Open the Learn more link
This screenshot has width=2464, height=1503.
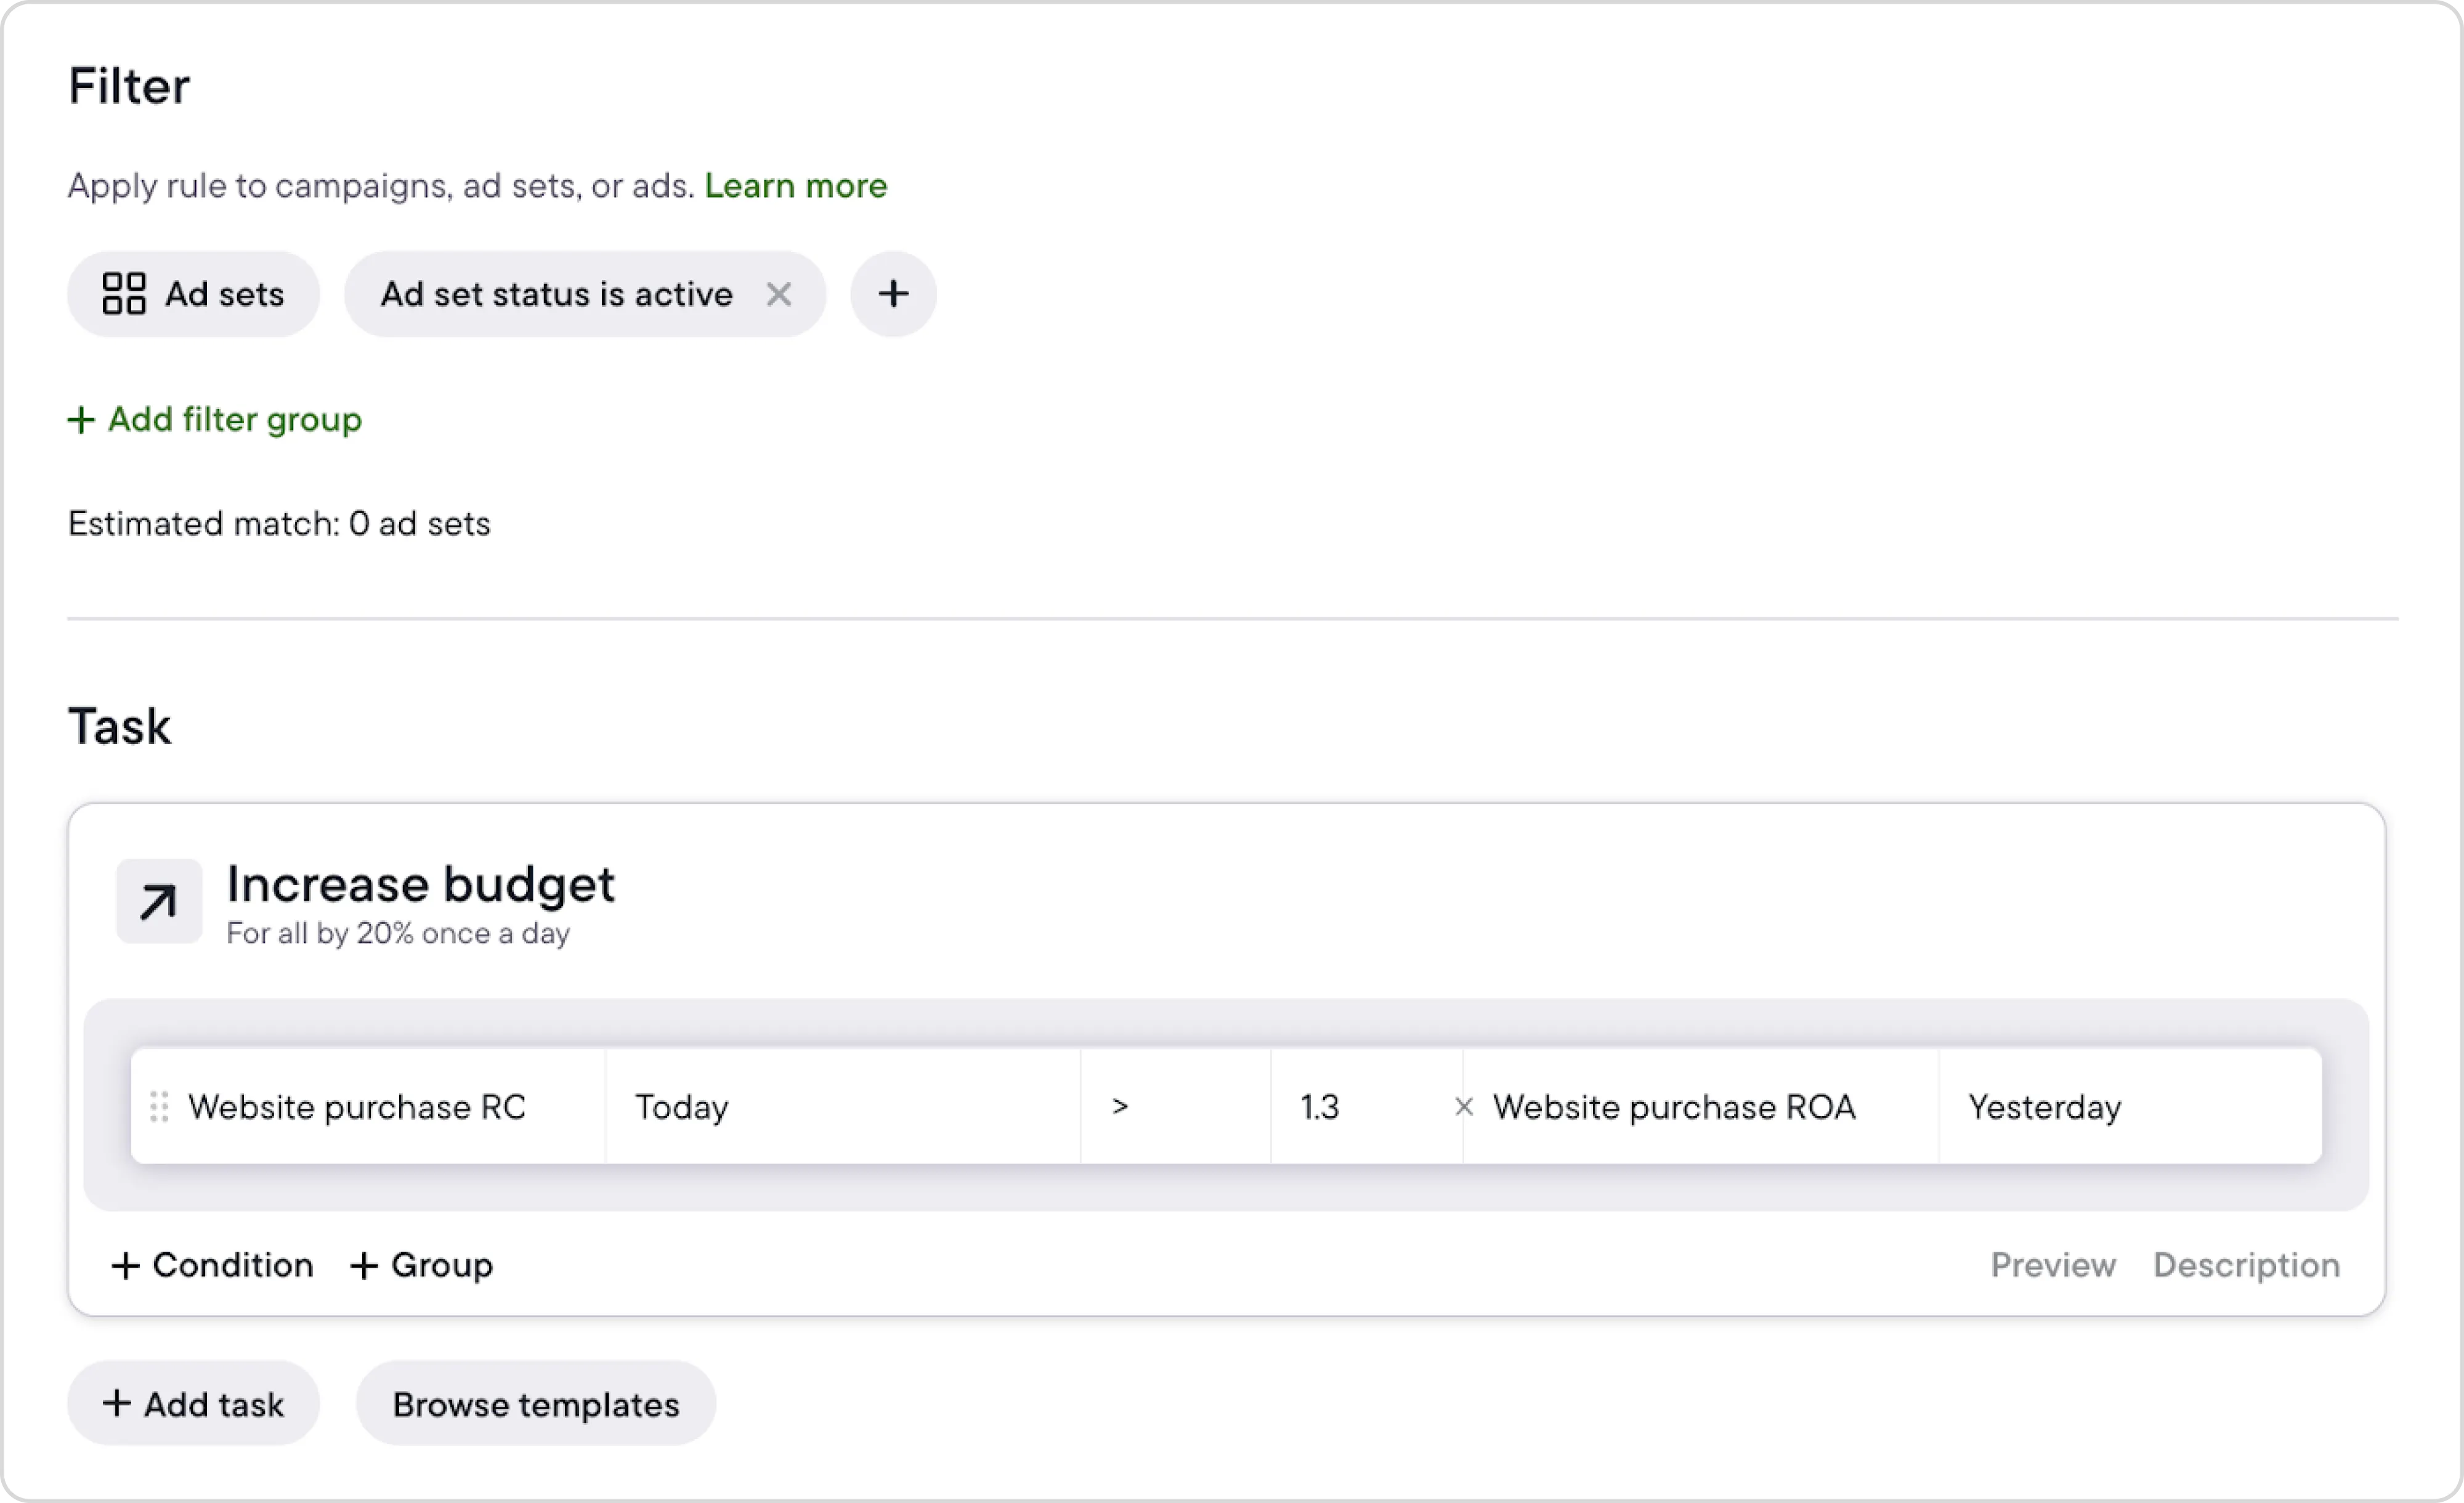[795, 186]
